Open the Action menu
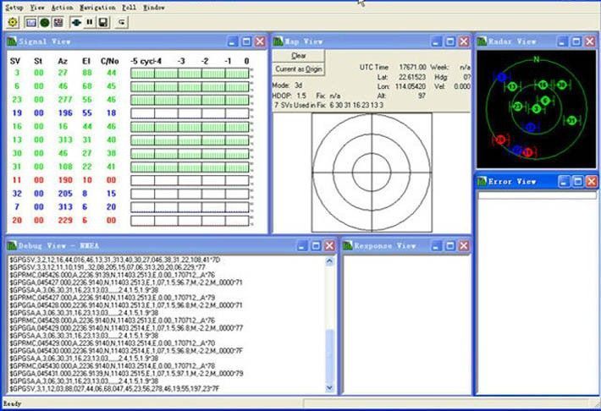Image resolution: width=601 pixels, height=411 pixels. click(x=62, y=8)
